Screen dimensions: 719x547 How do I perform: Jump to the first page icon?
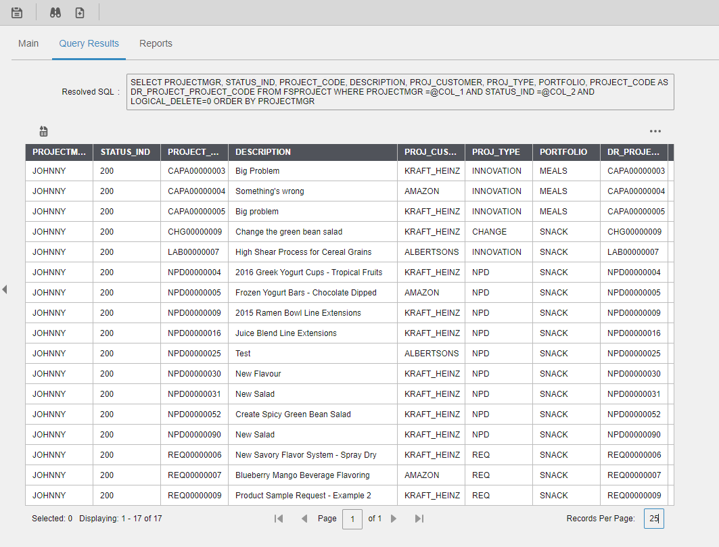point(278,518)
